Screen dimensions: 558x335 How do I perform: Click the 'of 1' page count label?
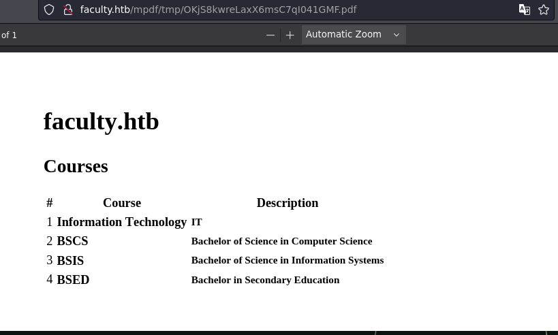coord(9,35)
